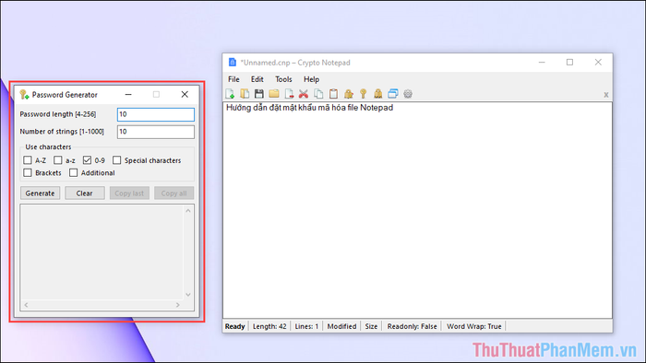Click 'Length: 42' in the status bar
Screen dimensions: 646x363
click(x=269, y=326)
